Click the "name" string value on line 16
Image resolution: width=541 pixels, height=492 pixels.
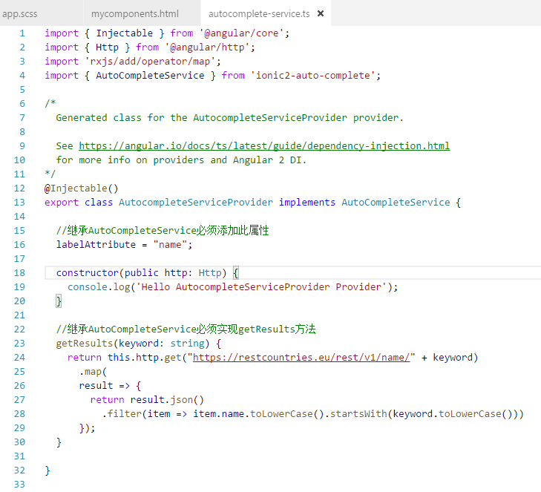pyautogui.click(x=170, y=245)
